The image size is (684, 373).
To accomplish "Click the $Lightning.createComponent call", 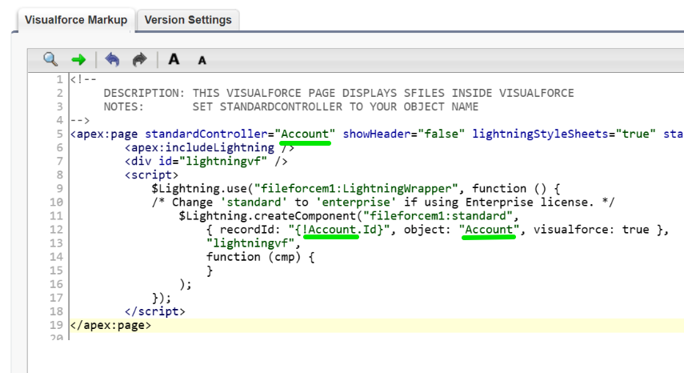I will (x=349, y=216).
